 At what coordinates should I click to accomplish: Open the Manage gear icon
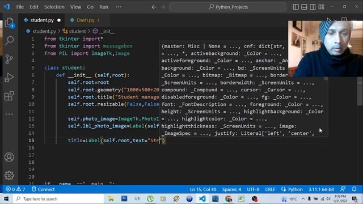pos(9,175)
